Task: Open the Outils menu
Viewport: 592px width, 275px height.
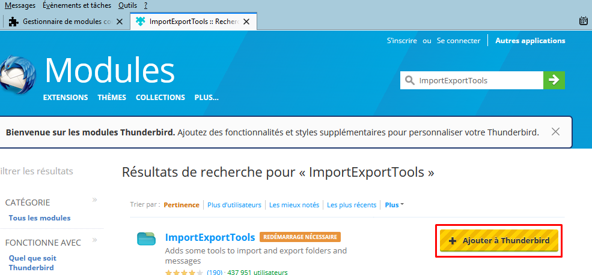Action: pos(127,5)
